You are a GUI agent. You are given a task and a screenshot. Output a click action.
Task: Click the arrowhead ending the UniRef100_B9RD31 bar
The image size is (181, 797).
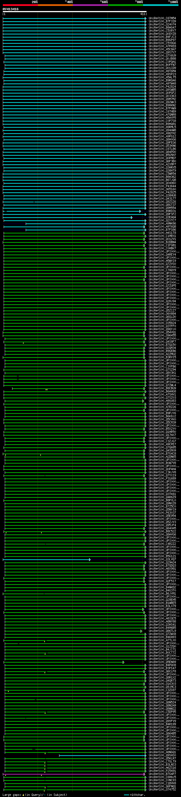click(140, 211)
